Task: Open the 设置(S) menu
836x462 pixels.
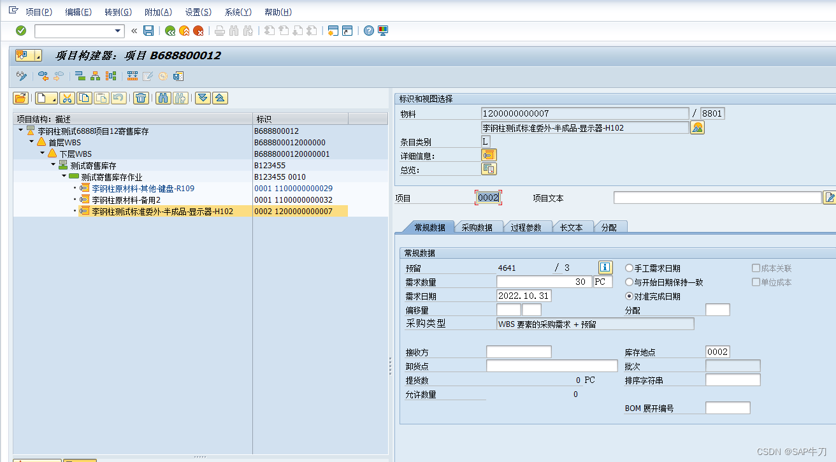Action: pos(198,12)
